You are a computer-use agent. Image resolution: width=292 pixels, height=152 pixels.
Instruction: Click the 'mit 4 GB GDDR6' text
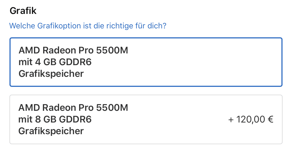coord(55,62)
